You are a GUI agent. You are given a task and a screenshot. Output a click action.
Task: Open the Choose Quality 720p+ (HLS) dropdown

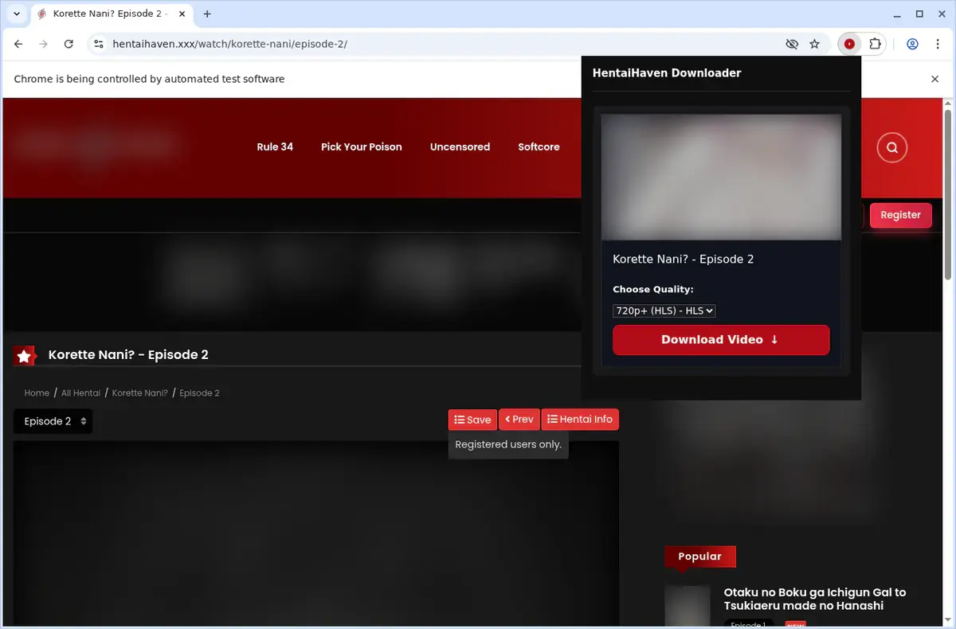click(664, 311)
